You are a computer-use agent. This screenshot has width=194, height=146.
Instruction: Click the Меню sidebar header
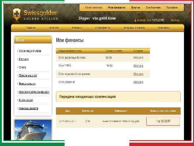click(x=33, y=40)
